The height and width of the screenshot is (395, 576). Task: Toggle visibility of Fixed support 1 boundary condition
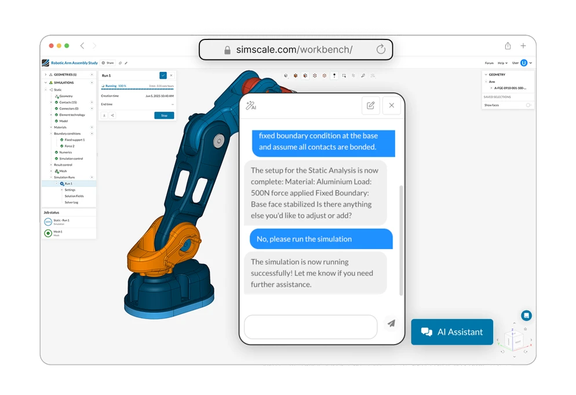click(61, 140)
